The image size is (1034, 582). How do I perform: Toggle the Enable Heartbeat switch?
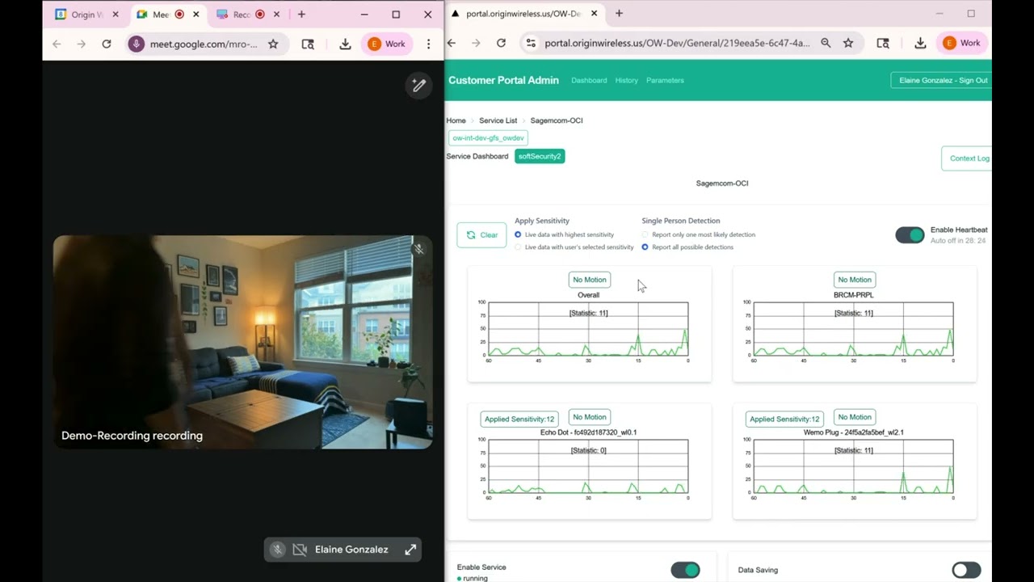[x=910, y=235]
